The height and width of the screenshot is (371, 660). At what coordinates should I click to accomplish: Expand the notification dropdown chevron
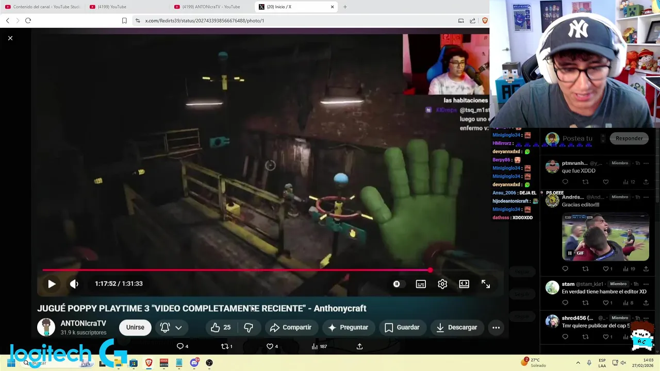coord(178,328)
